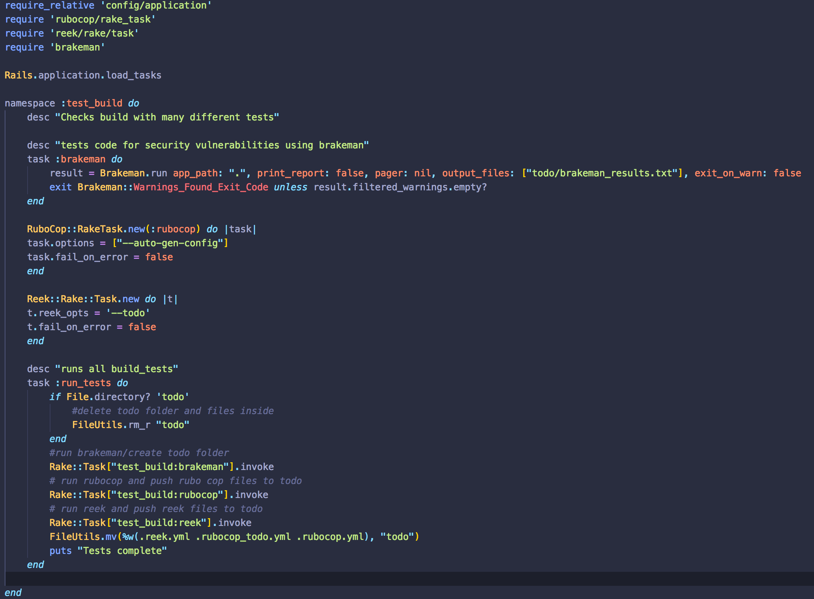This screenshot has width=814, height=599.
Task: Click the "--auto-gen-config" option string
Action: 170,243
